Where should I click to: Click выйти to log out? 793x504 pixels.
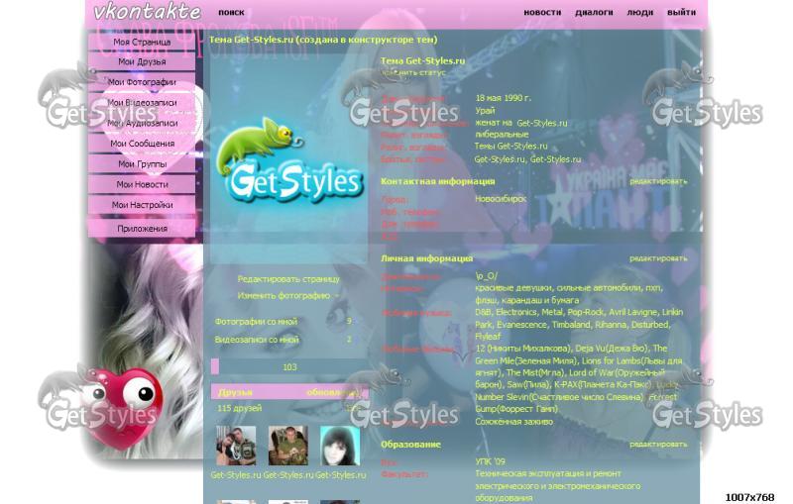coord(681,13)
